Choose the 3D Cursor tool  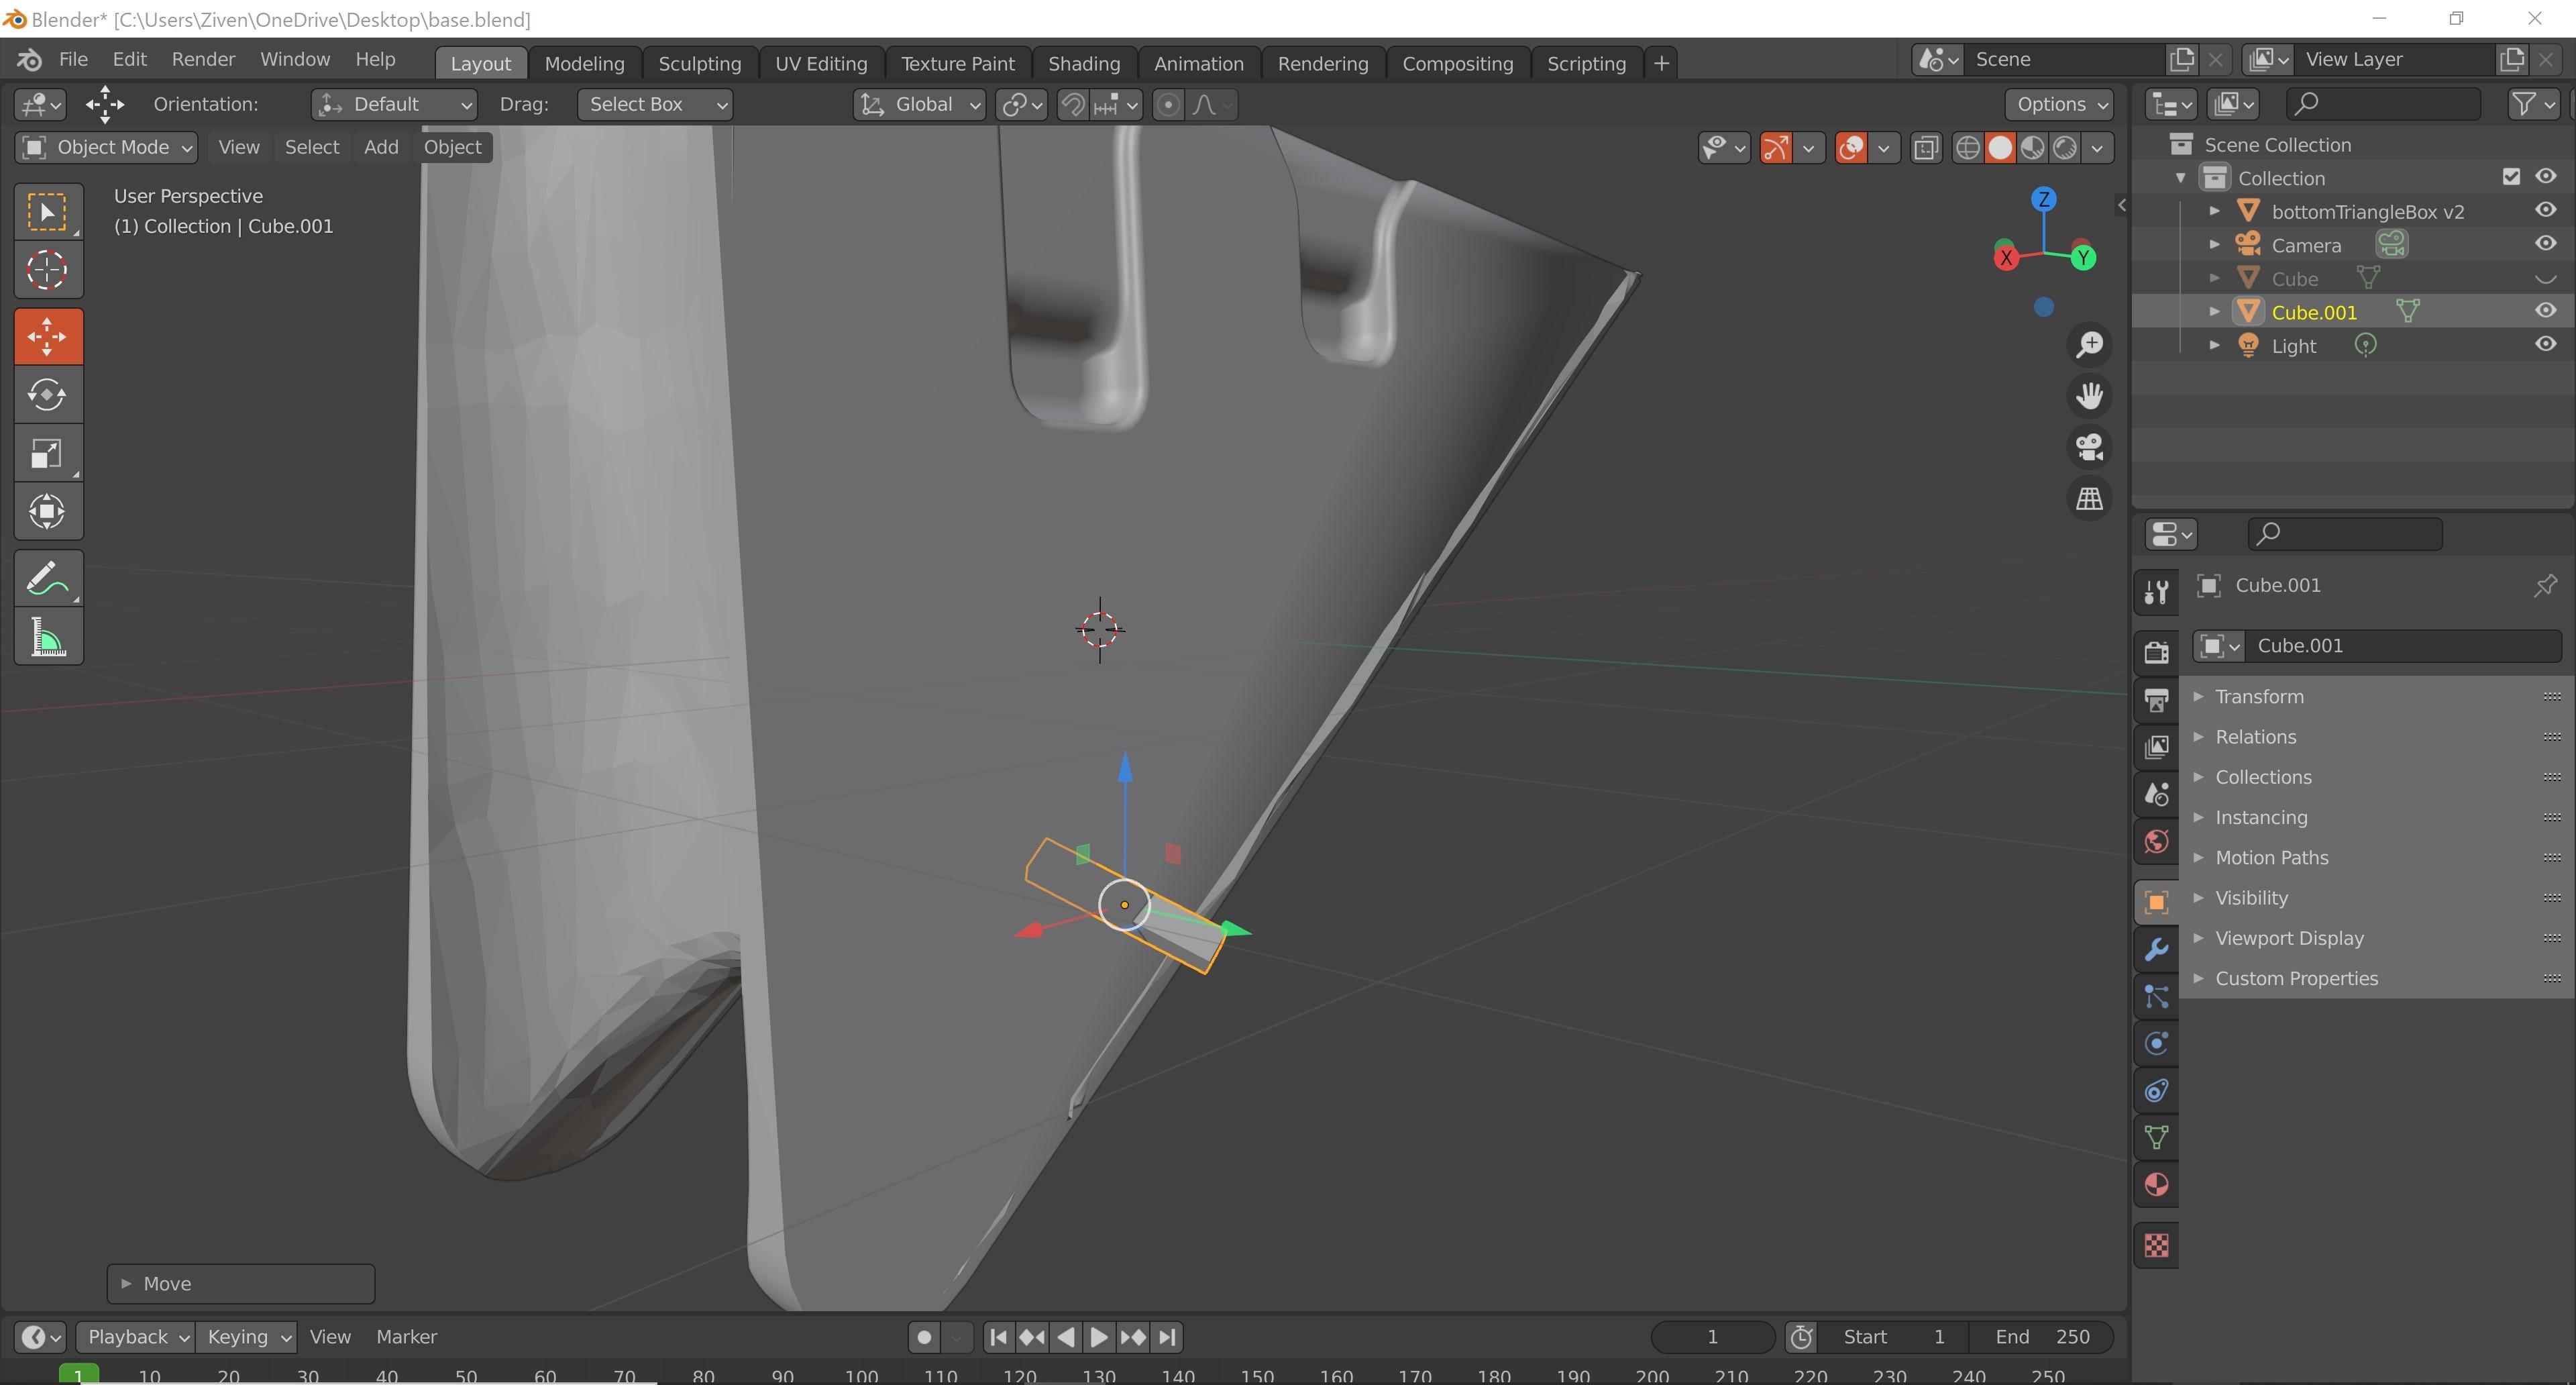(x=47, y=270)
